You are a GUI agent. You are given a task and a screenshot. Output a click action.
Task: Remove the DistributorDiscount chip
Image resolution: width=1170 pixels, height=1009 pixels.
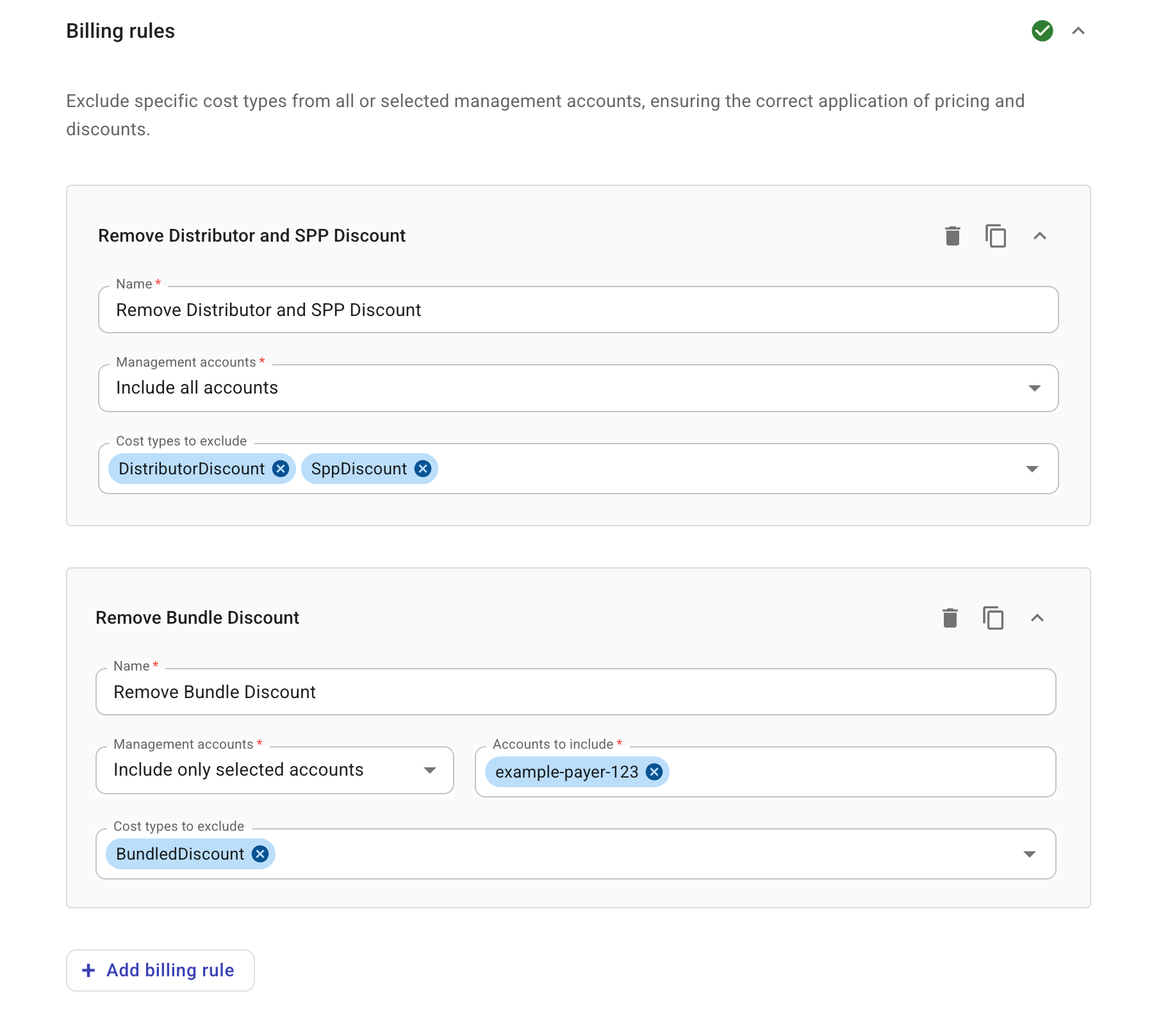[x=280, y=469]
